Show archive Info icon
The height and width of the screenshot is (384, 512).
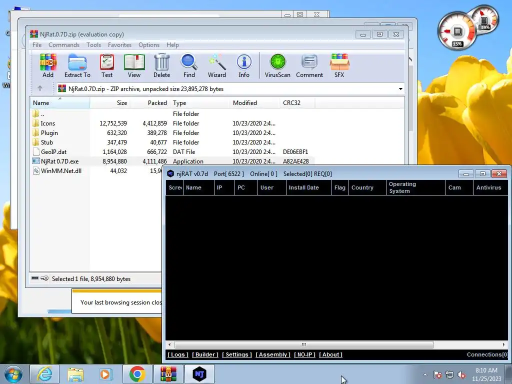[x=244, y=65]
